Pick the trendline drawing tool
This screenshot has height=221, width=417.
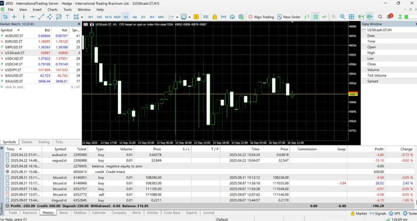click(x=41, y=17)
